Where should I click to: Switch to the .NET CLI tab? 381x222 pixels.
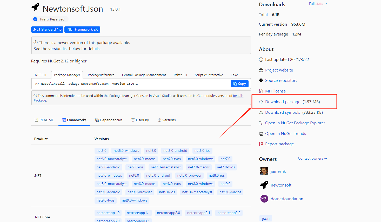point(40,75)
